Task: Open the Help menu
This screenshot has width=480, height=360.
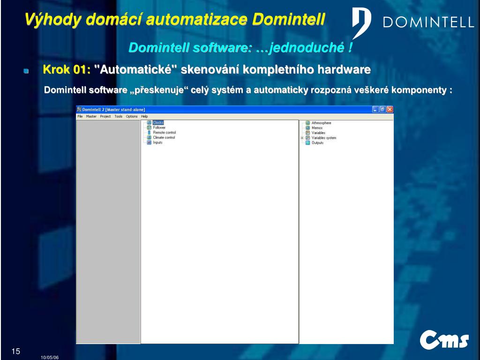Action: pos(144,116)
